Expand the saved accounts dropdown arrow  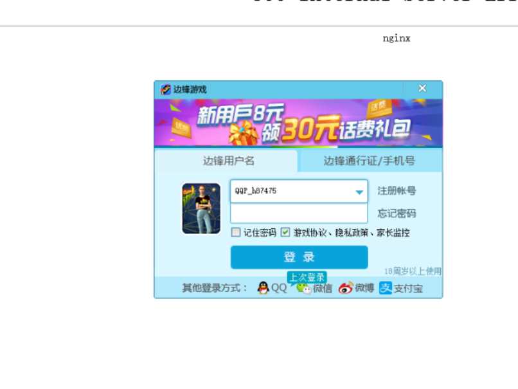coord(359,192)
